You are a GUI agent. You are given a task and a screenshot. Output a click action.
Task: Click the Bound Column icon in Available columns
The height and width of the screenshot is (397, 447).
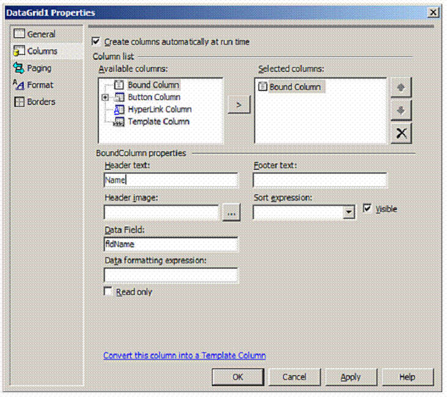click(119, 85)
